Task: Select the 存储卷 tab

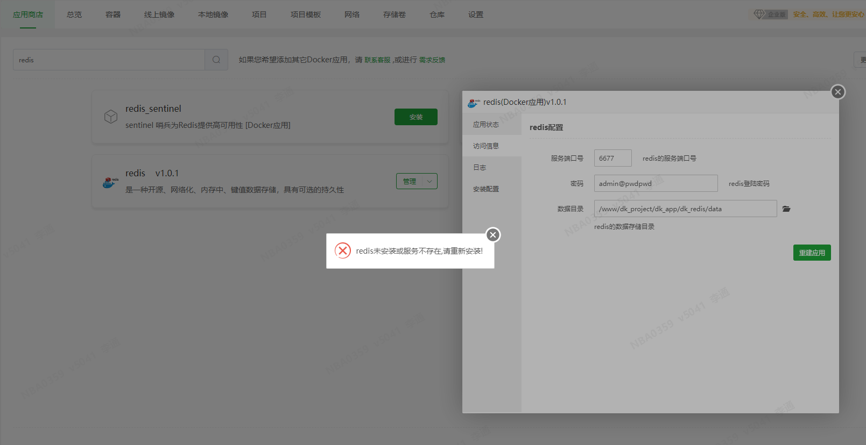Action: 395,15
